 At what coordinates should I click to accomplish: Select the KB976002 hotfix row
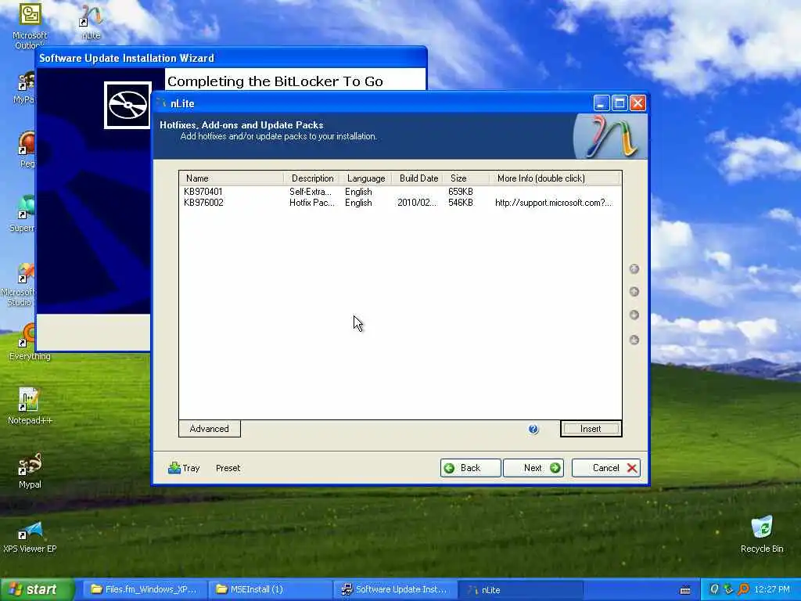pyautogui.click(x=400, y=203)
